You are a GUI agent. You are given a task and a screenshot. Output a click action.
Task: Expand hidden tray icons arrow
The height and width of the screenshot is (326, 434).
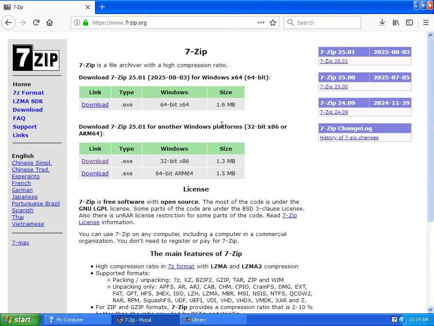[402, 320]
